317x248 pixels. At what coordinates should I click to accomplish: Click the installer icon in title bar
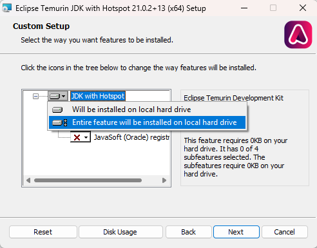click(6, 8)
